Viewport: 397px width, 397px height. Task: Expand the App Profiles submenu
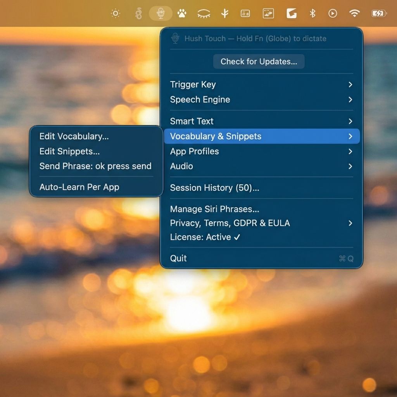point(194,151)
